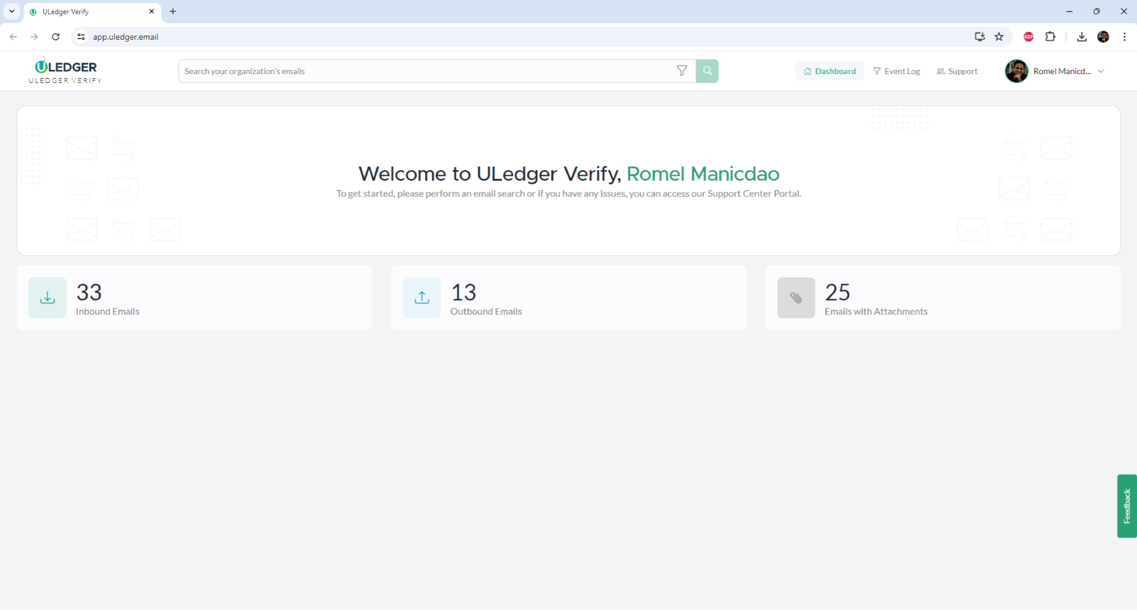Click the Romel Manicdao welcome name
Screen dimensions: 1137x610
coord(703,174)
